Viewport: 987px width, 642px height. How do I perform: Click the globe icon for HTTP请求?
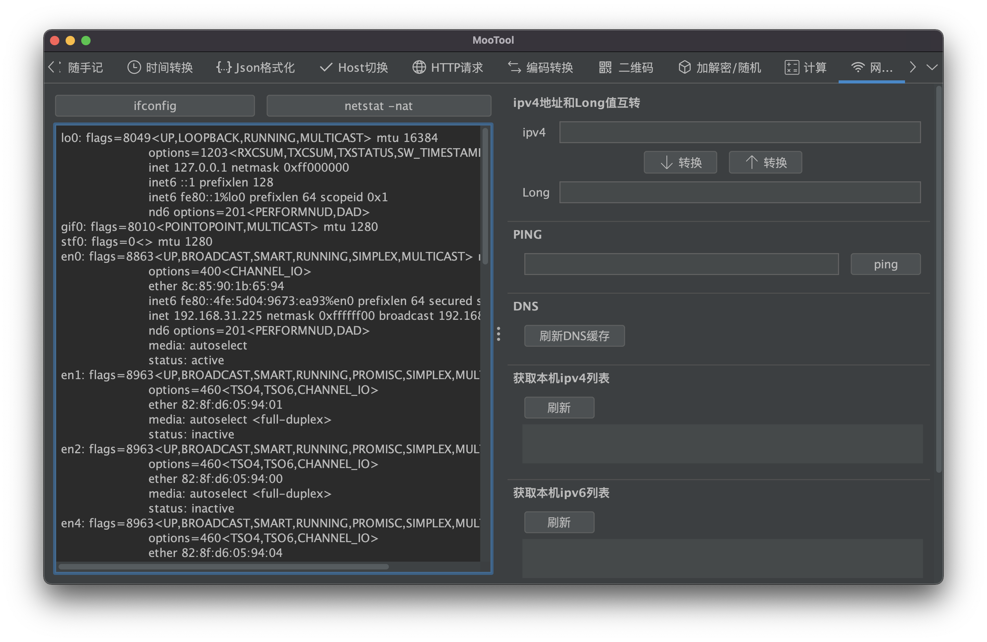419,67
